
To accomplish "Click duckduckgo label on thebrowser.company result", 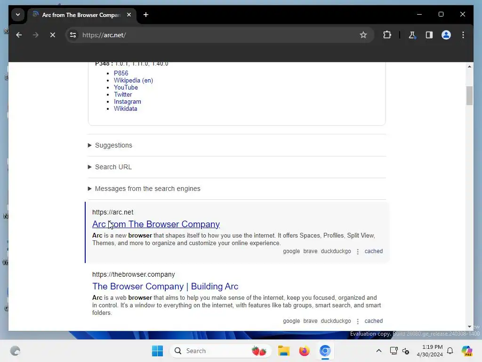I will tap(336, 321).
